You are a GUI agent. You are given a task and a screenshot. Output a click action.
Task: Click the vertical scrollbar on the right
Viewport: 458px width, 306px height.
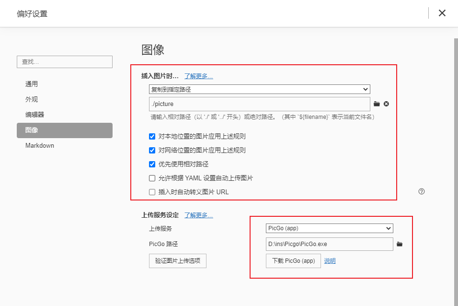coord(456,172)
